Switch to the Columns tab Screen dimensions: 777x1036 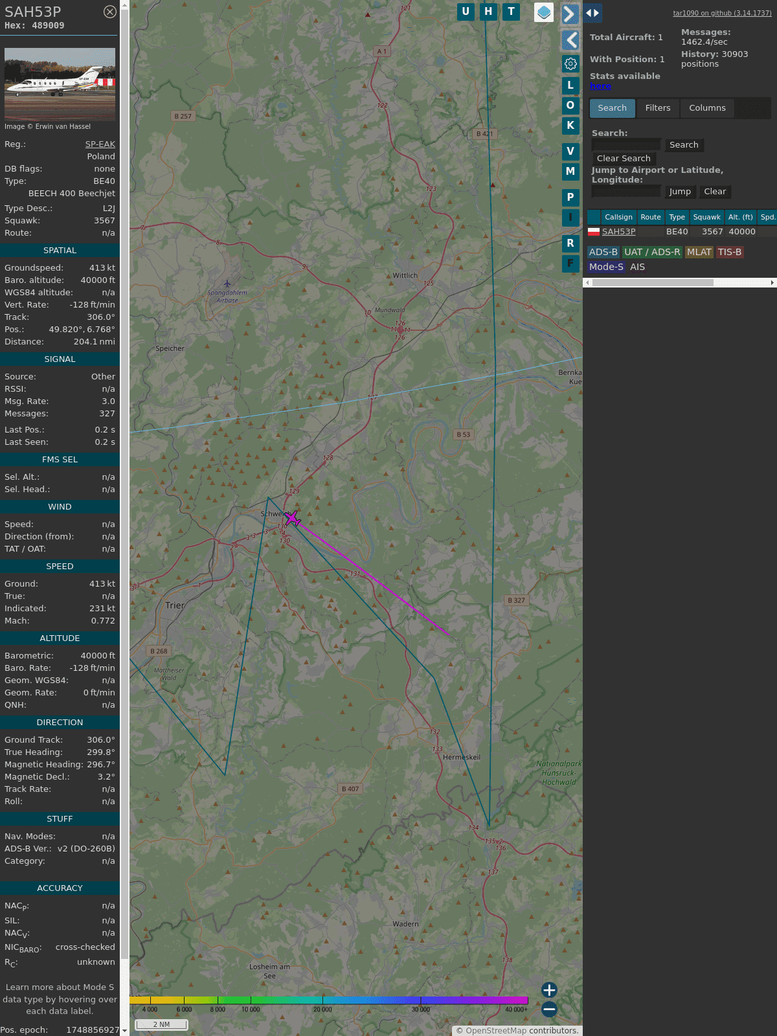(707, 108)
